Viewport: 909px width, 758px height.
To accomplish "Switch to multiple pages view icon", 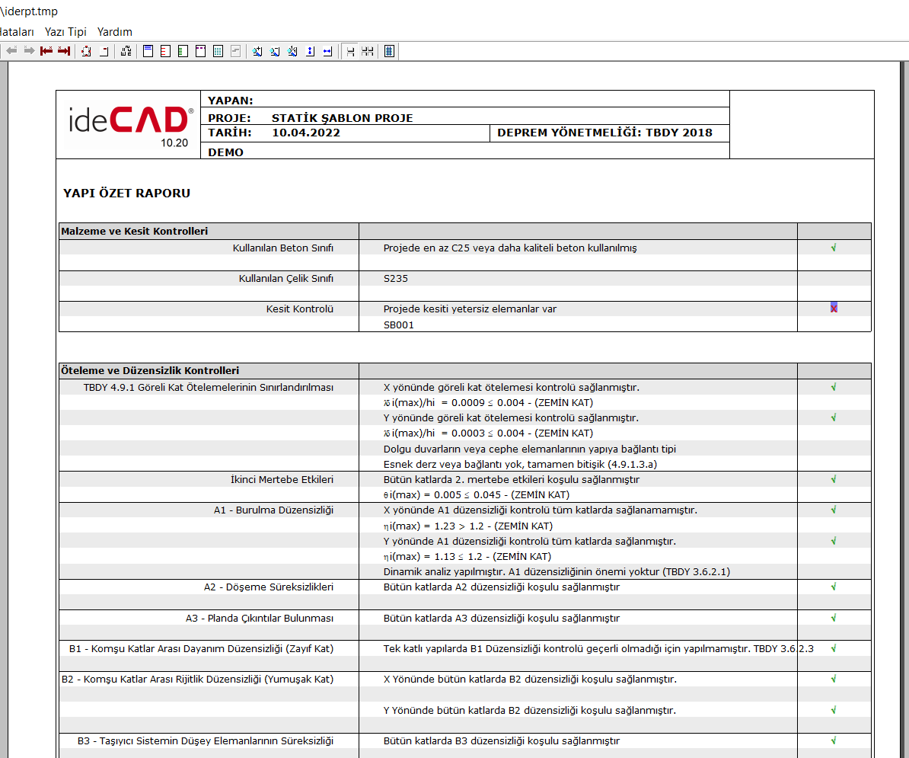I will tap(368, 51).
